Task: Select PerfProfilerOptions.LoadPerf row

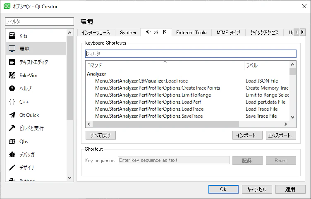Action: (187, 102)
